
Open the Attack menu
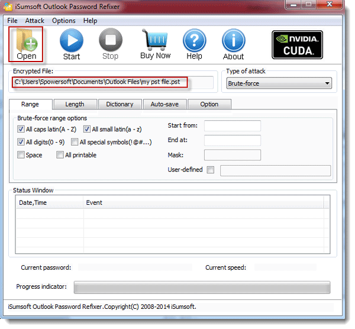coord(35,21)
